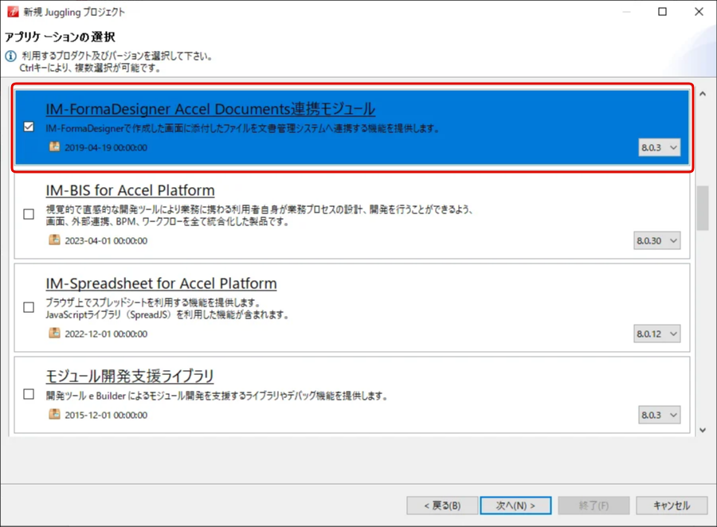The height and width of the screenshot is (527, 717).
Task: Proceed with the 次へ(N) button
Action: (x=515, y=506)
